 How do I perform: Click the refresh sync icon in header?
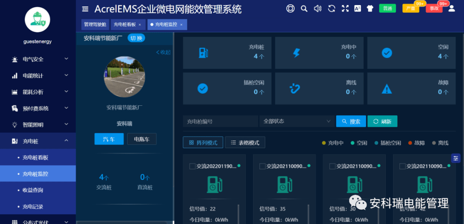click(x=331, y=9)
